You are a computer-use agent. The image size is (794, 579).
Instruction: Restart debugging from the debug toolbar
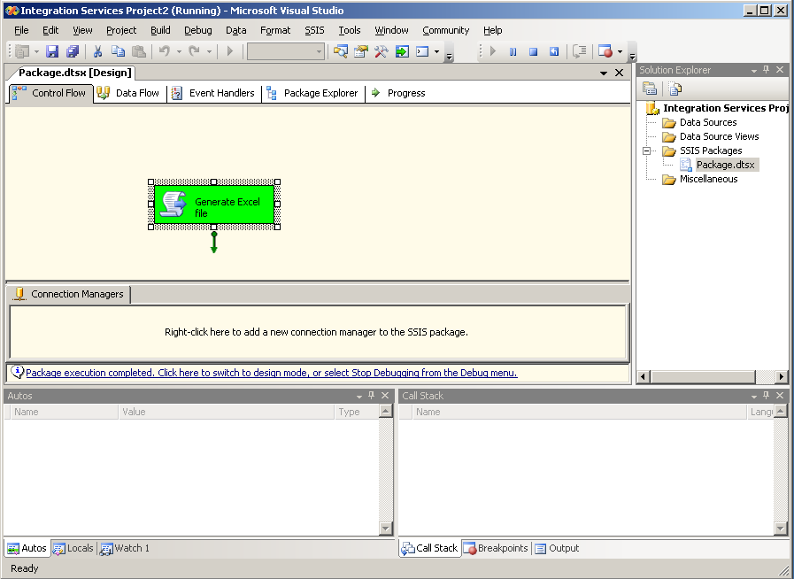(554, 51)
